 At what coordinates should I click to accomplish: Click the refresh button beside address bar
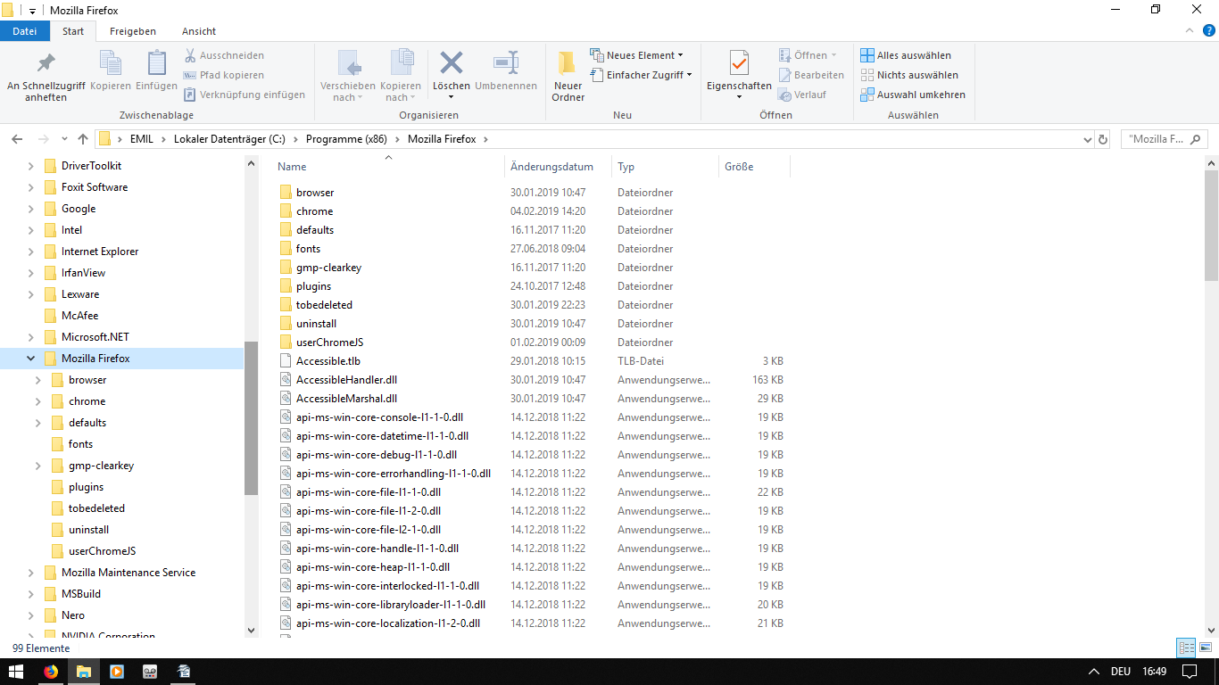(x=1103, y=139)
